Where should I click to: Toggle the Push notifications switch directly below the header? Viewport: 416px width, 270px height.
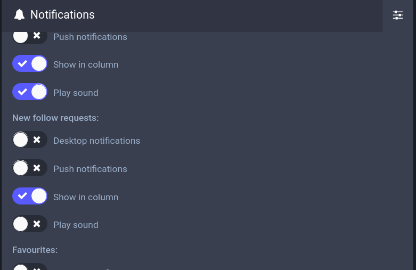point(29,36)
